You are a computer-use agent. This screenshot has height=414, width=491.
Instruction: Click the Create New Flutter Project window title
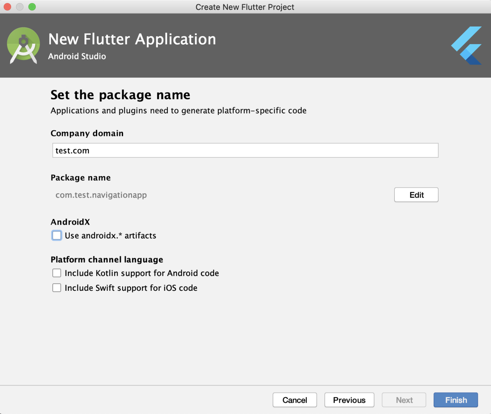click(245, 7)
